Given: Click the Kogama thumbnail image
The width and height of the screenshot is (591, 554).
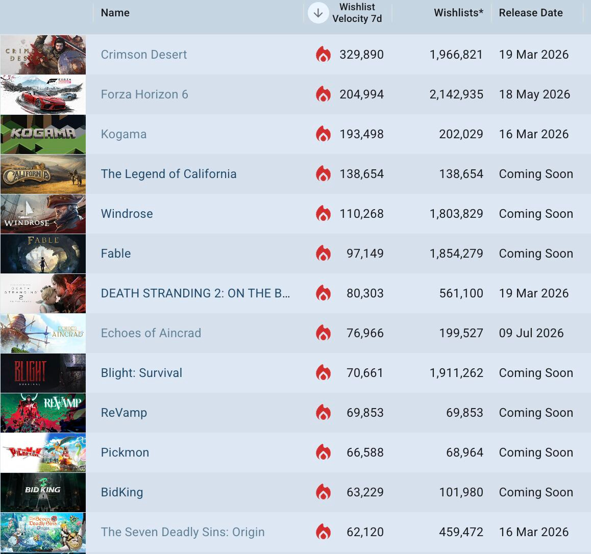Looking at the screenshot, I should (x=43, y=134).
